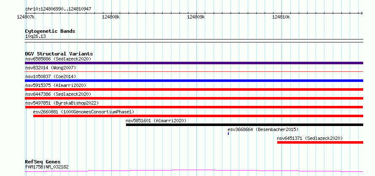Select the red nsv5915375 variant bar
Viewport: 375px width, 176px height.
coord(194,89)
